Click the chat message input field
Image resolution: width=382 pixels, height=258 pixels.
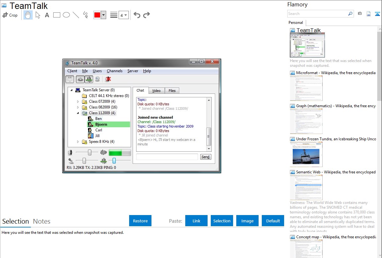click(x=167, y=157)
